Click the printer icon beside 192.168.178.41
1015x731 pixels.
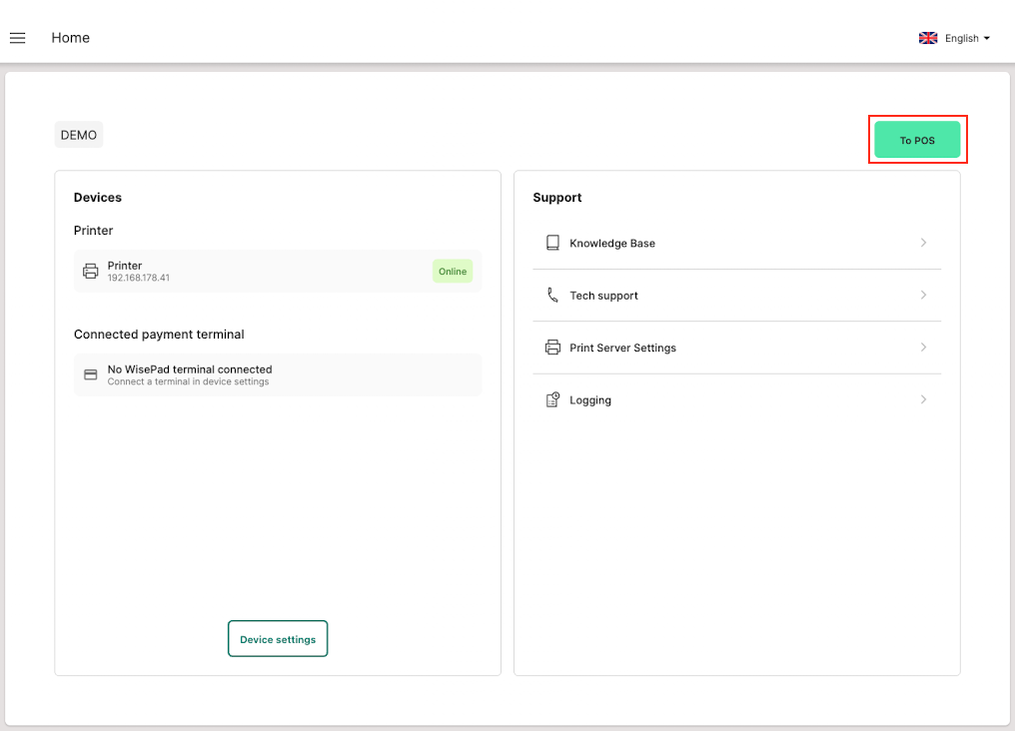[91, 271]
